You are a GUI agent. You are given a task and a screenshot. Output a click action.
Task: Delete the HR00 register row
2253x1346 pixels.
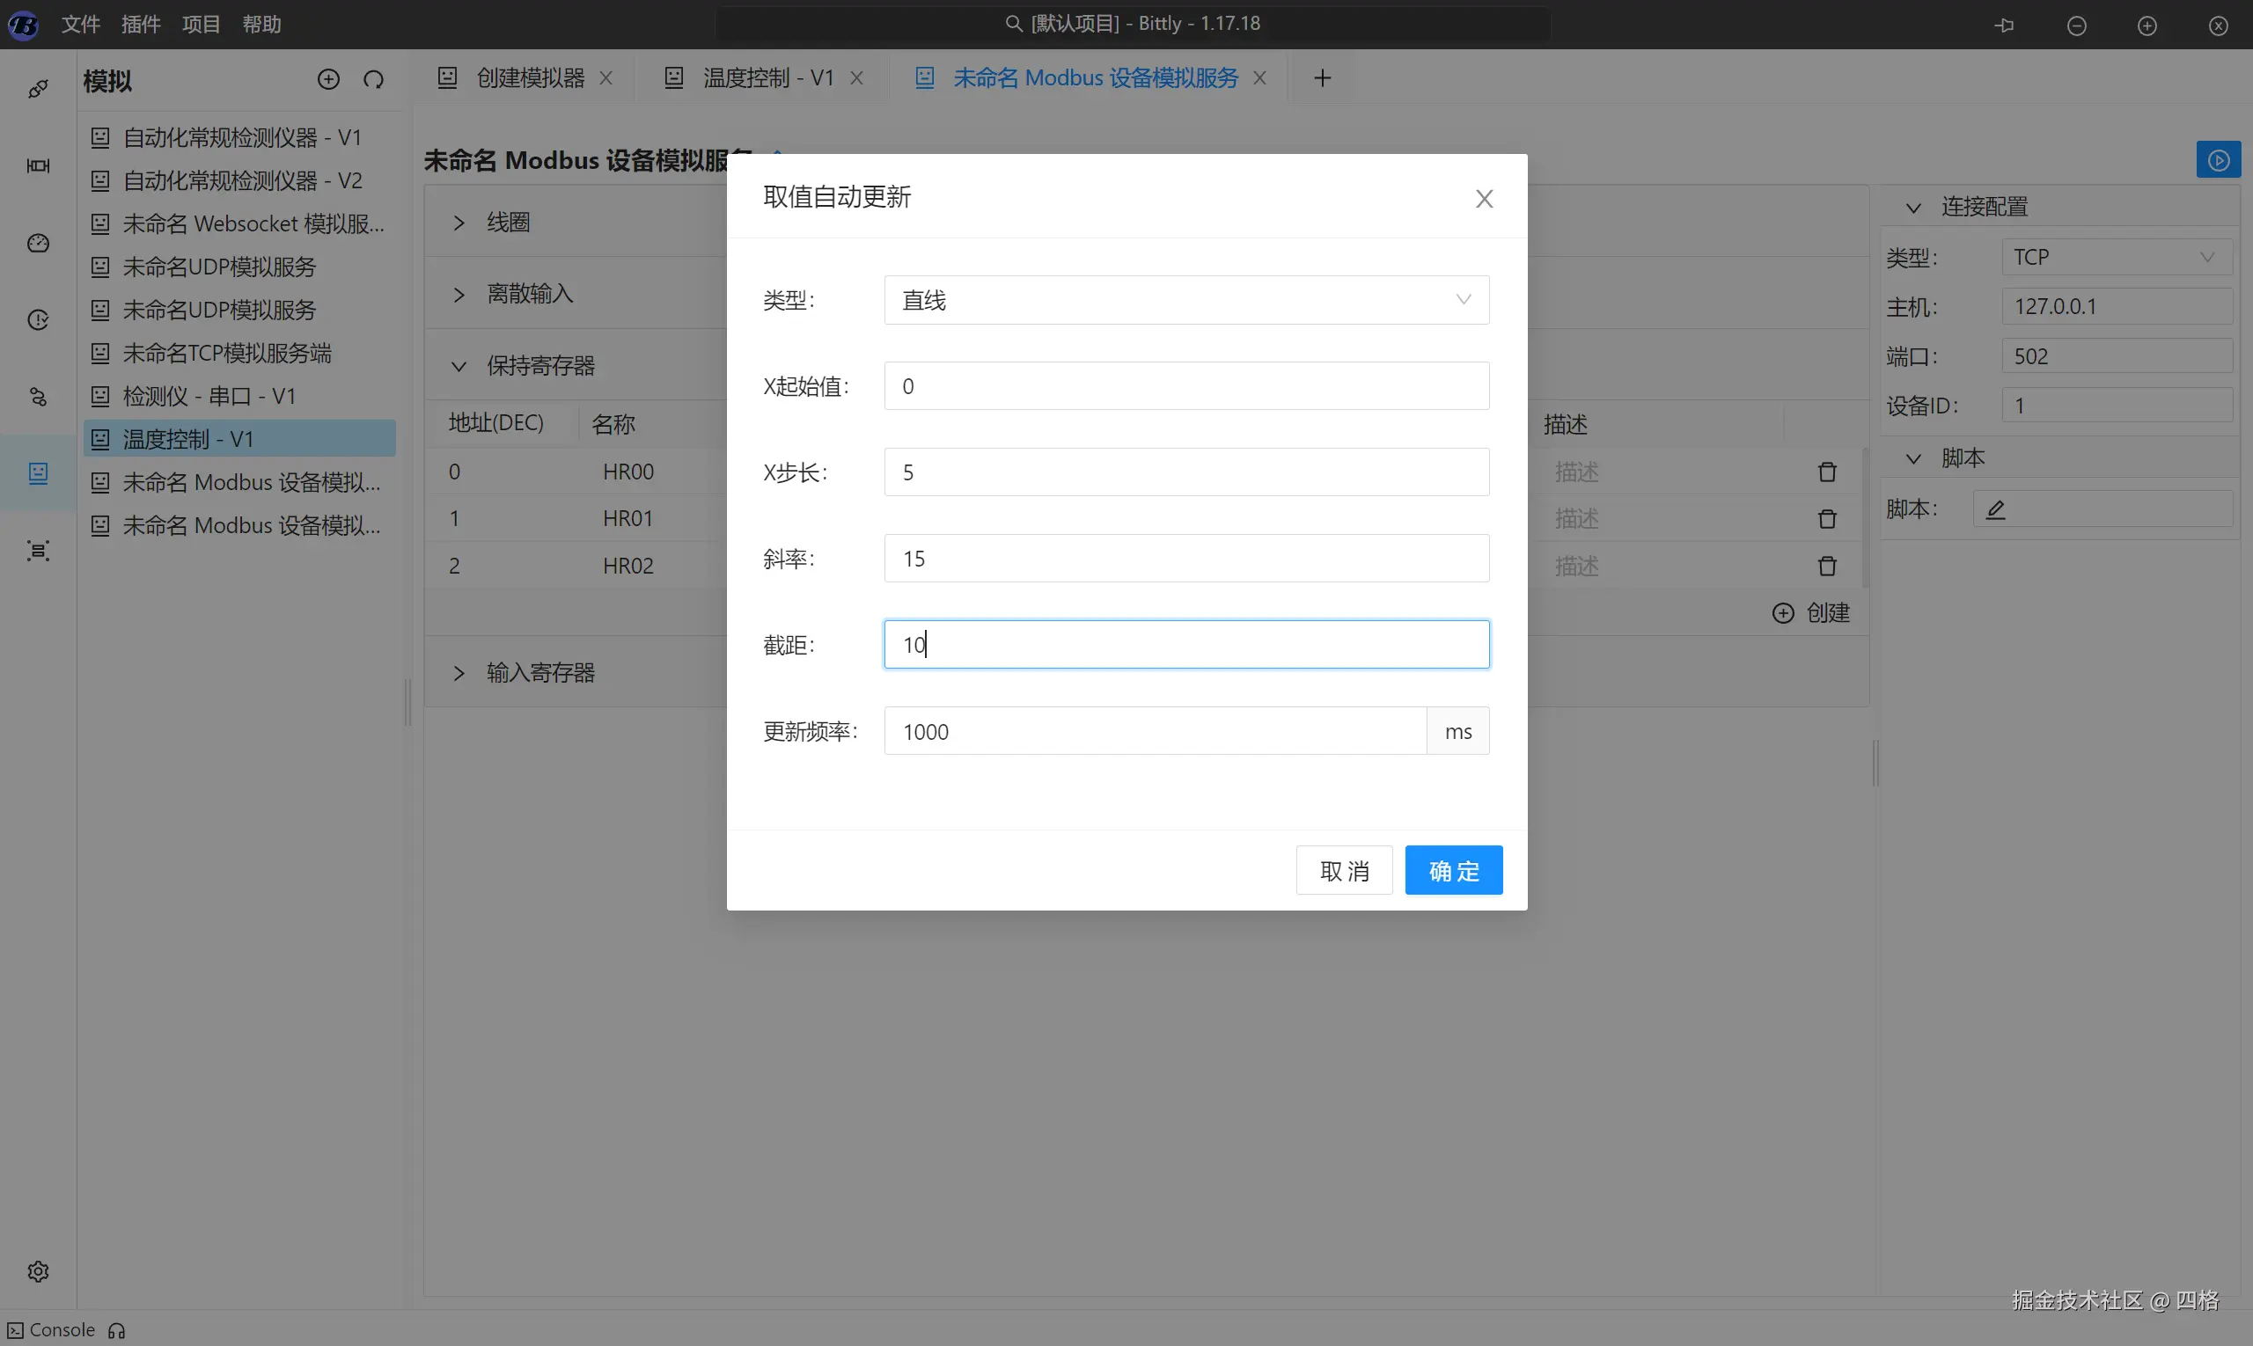(1826, 472)
